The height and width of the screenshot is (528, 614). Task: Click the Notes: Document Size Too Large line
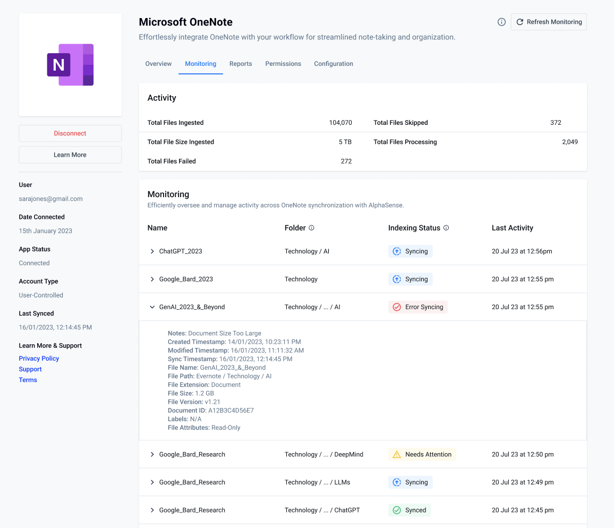[x=214, y=334]
